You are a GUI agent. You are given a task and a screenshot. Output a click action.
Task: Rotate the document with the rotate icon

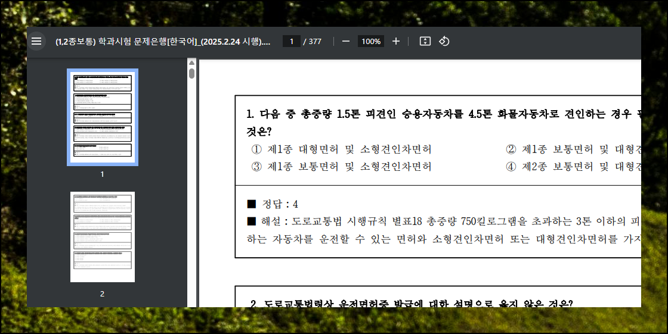444,41
